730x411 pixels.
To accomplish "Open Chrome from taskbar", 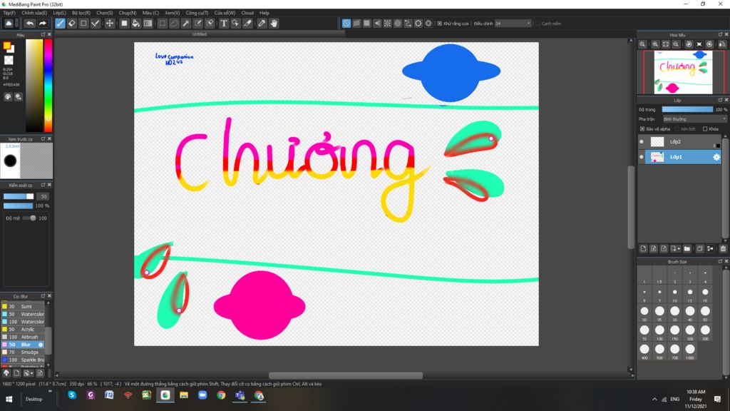I will tap(221, 395).
